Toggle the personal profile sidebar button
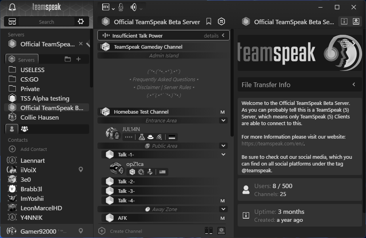 coord(11,129)
